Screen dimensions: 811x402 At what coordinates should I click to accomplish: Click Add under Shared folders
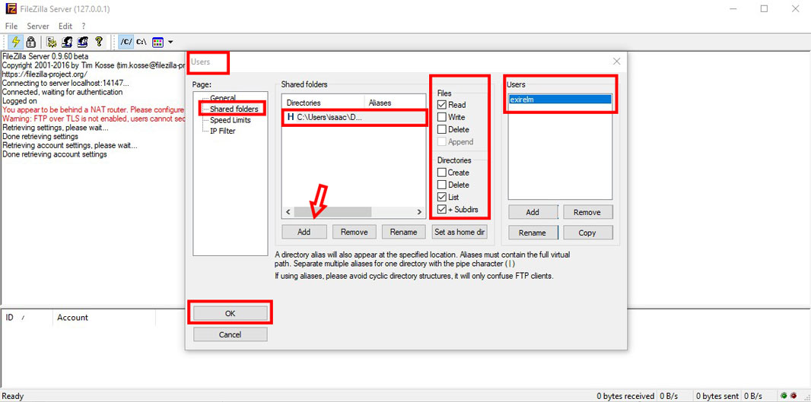tap(304, 232)
